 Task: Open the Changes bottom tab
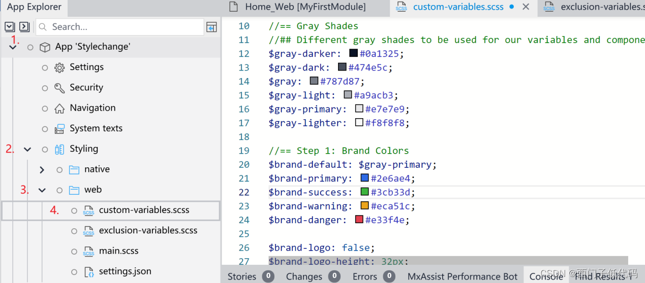click(x=313, y=276)
